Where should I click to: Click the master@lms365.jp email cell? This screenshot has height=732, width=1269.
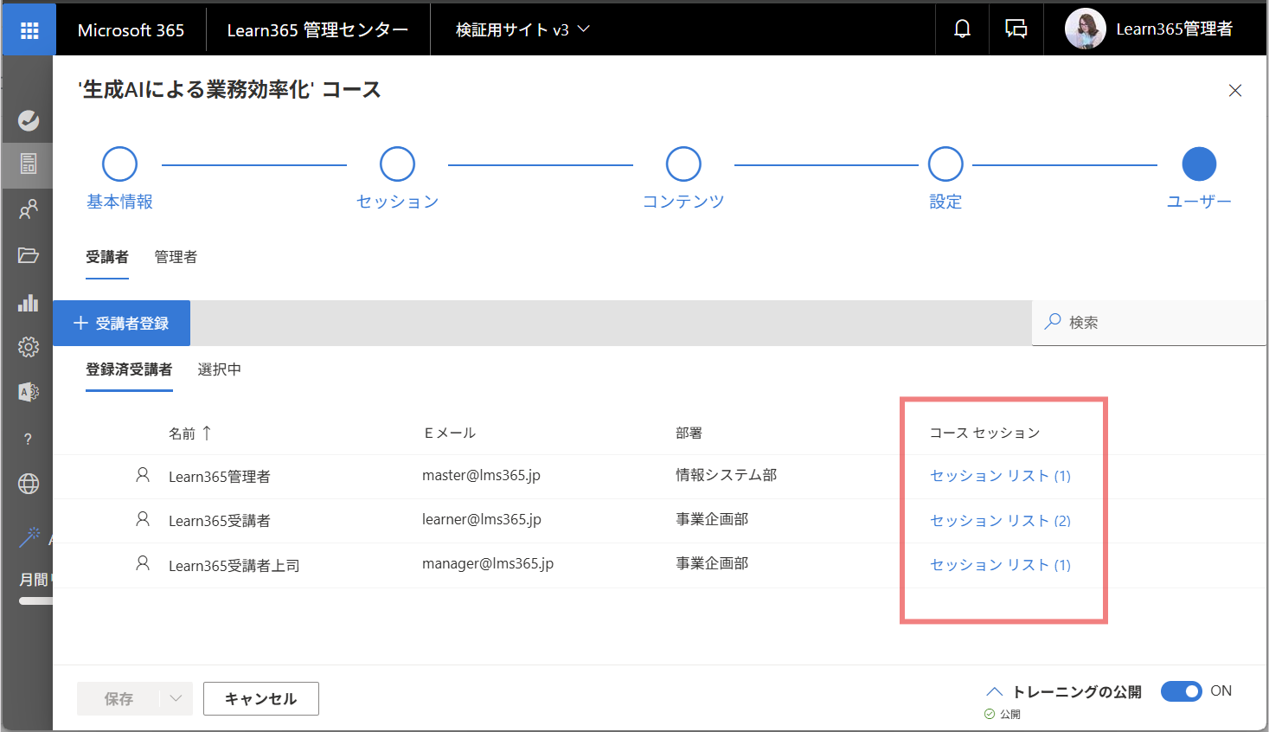click(481, 475)
